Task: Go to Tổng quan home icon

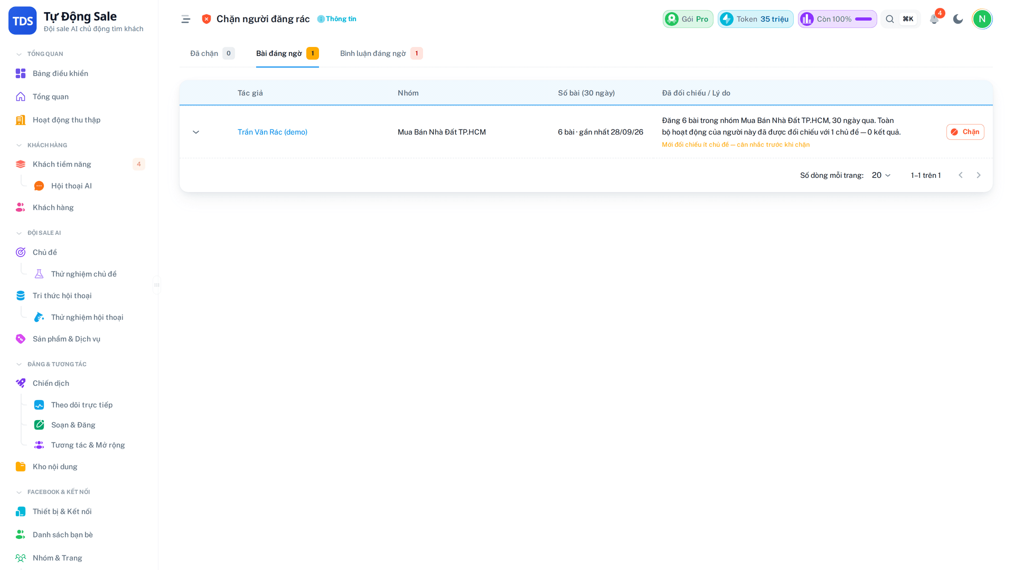Action: click(21, 97)
